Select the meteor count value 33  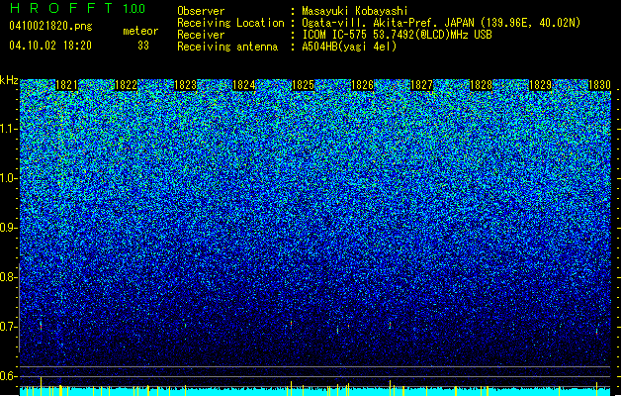click(143, 46)
